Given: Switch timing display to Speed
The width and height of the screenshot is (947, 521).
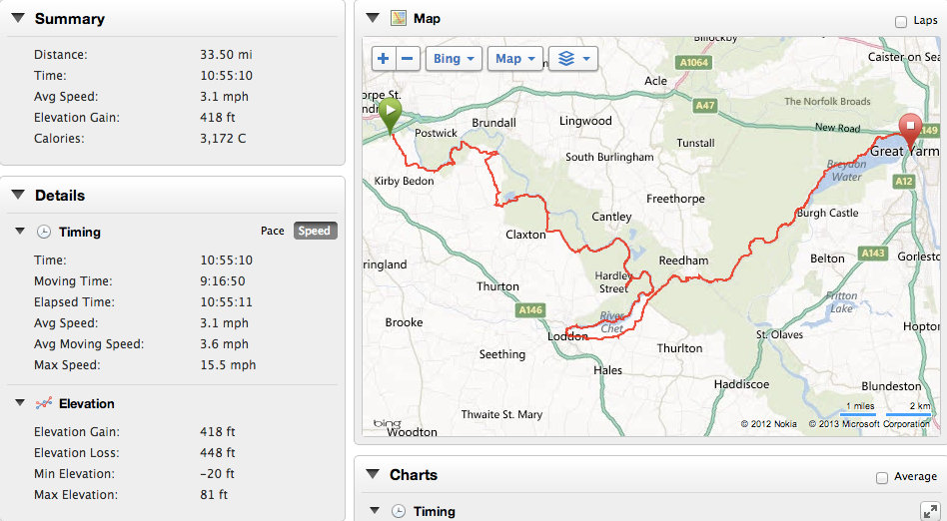Looking at the screenshot, I should click(x=315, y=231).
